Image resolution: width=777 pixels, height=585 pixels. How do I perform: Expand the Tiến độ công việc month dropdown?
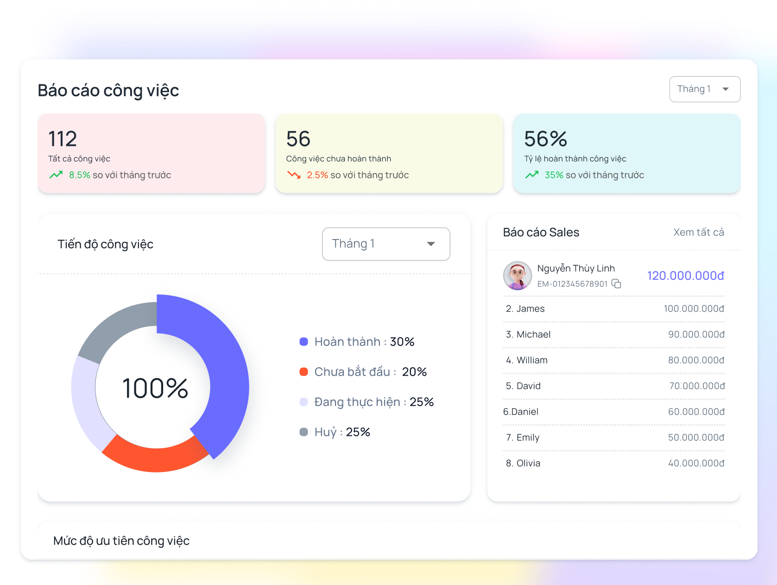click(x=385, y=244)
